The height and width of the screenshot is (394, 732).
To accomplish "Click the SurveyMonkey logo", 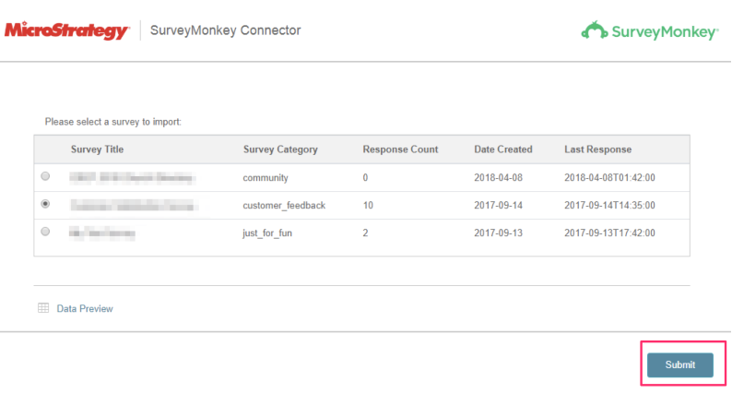I will (649, 31).
